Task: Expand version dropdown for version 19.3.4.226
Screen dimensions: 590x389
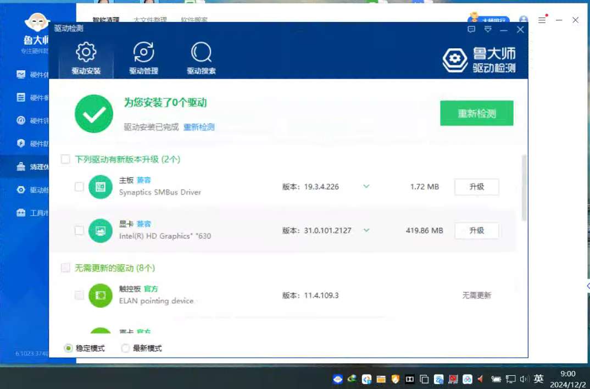Action: 366,186
